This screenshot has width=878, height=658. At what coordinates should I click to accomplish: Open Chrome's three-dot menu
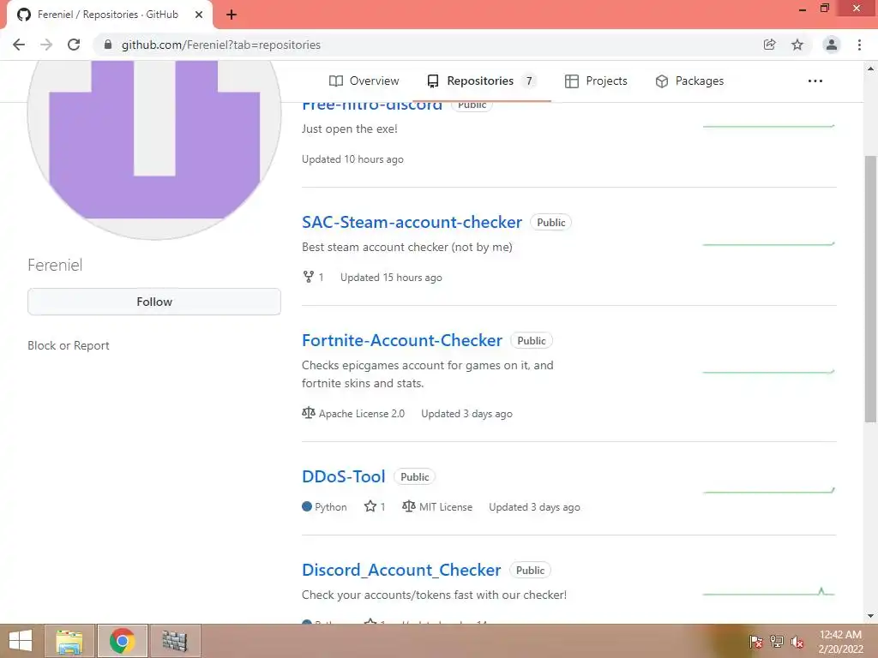click(x=859, y=45)
